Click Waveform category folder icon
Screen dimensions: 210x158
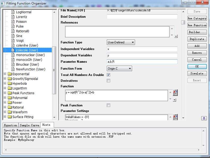(10, 112)
